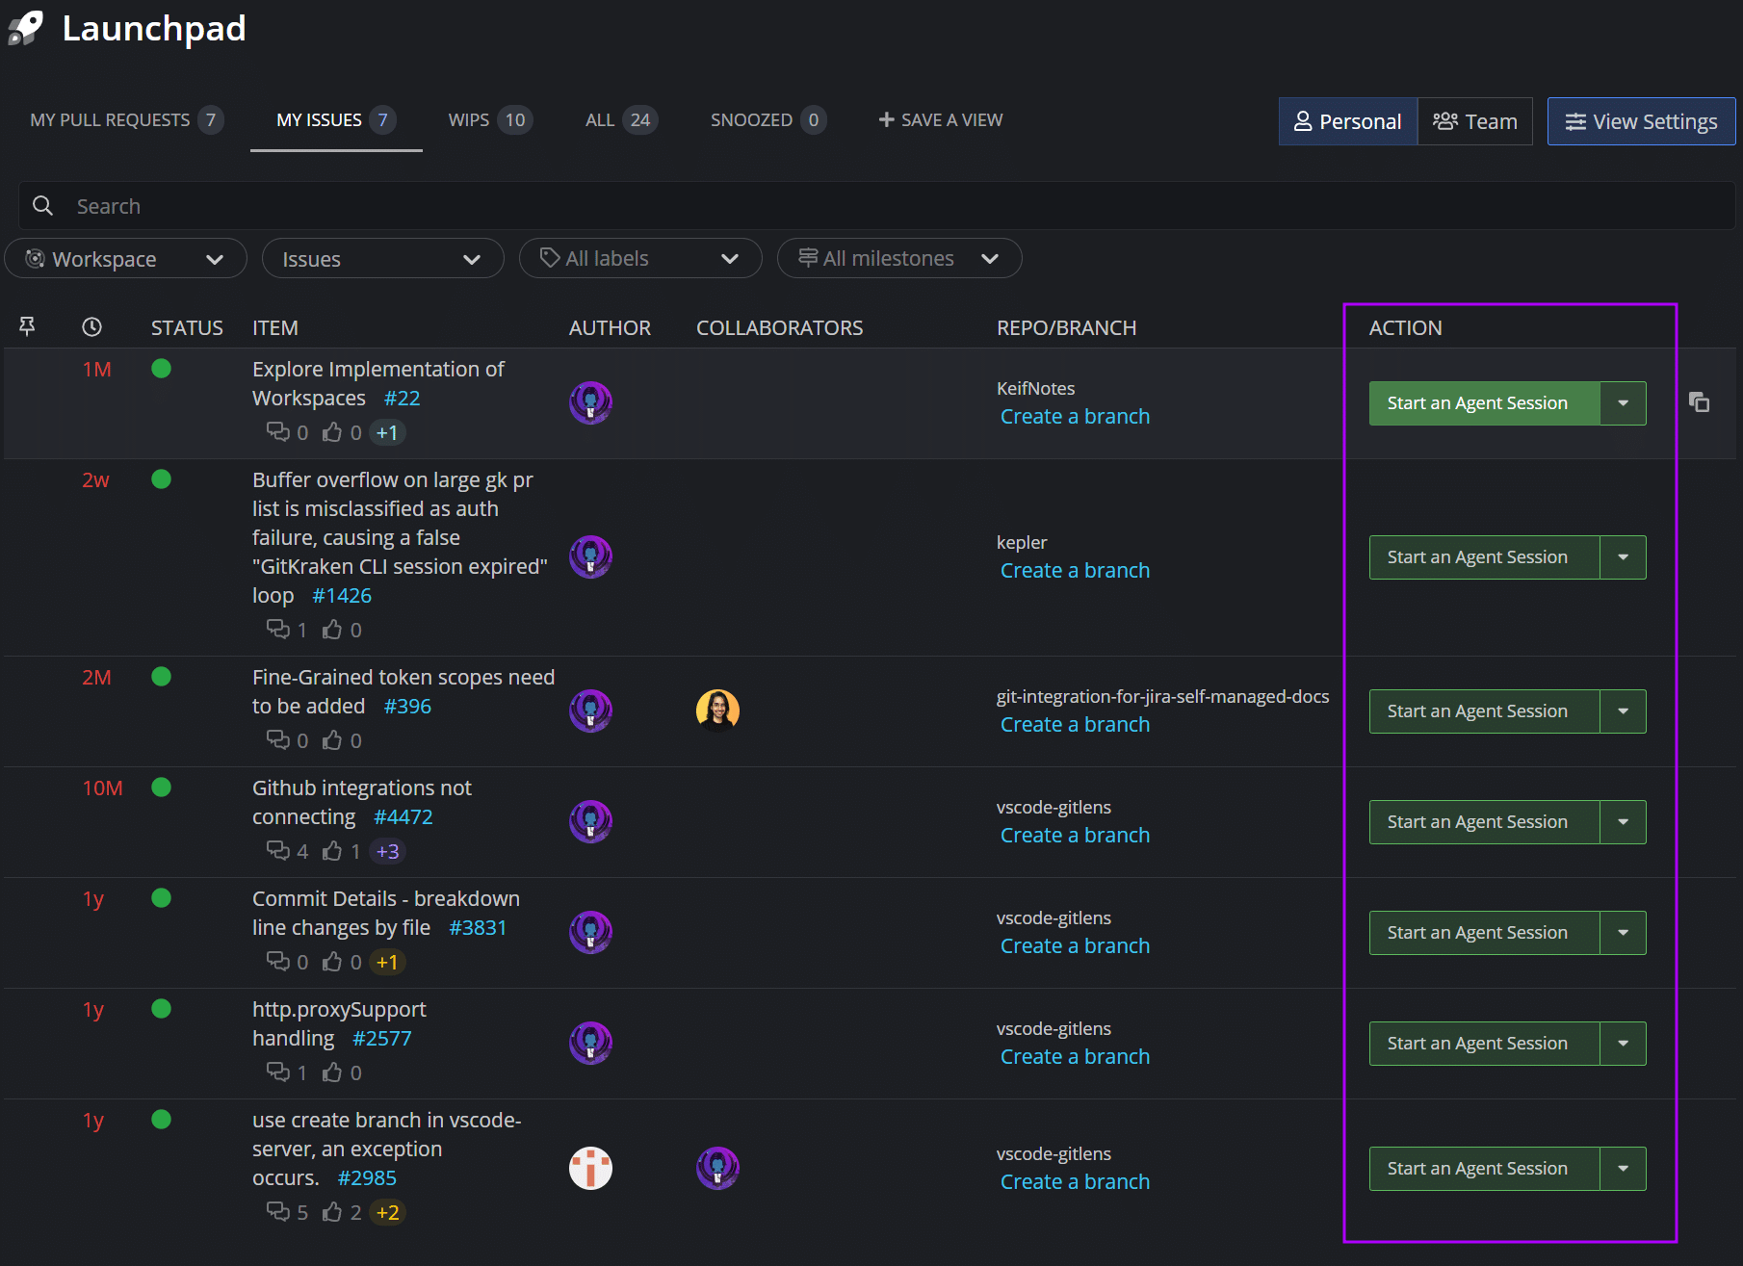Select the My Issues tab

pos(336,120)
